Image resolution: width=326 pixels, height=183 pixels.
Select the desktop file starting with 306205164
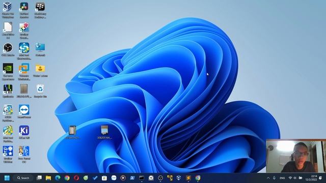pyautogui.click(x=104, y=132)
